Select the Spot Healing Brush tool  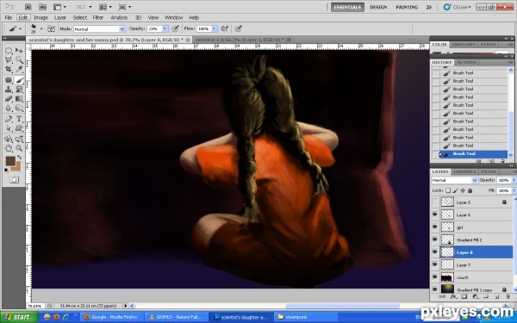[x=9, y=80]
